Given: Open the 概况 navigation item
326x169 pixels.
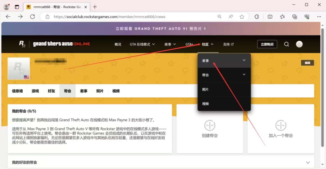Looking at the screenshot, I should tap(118, 44).
